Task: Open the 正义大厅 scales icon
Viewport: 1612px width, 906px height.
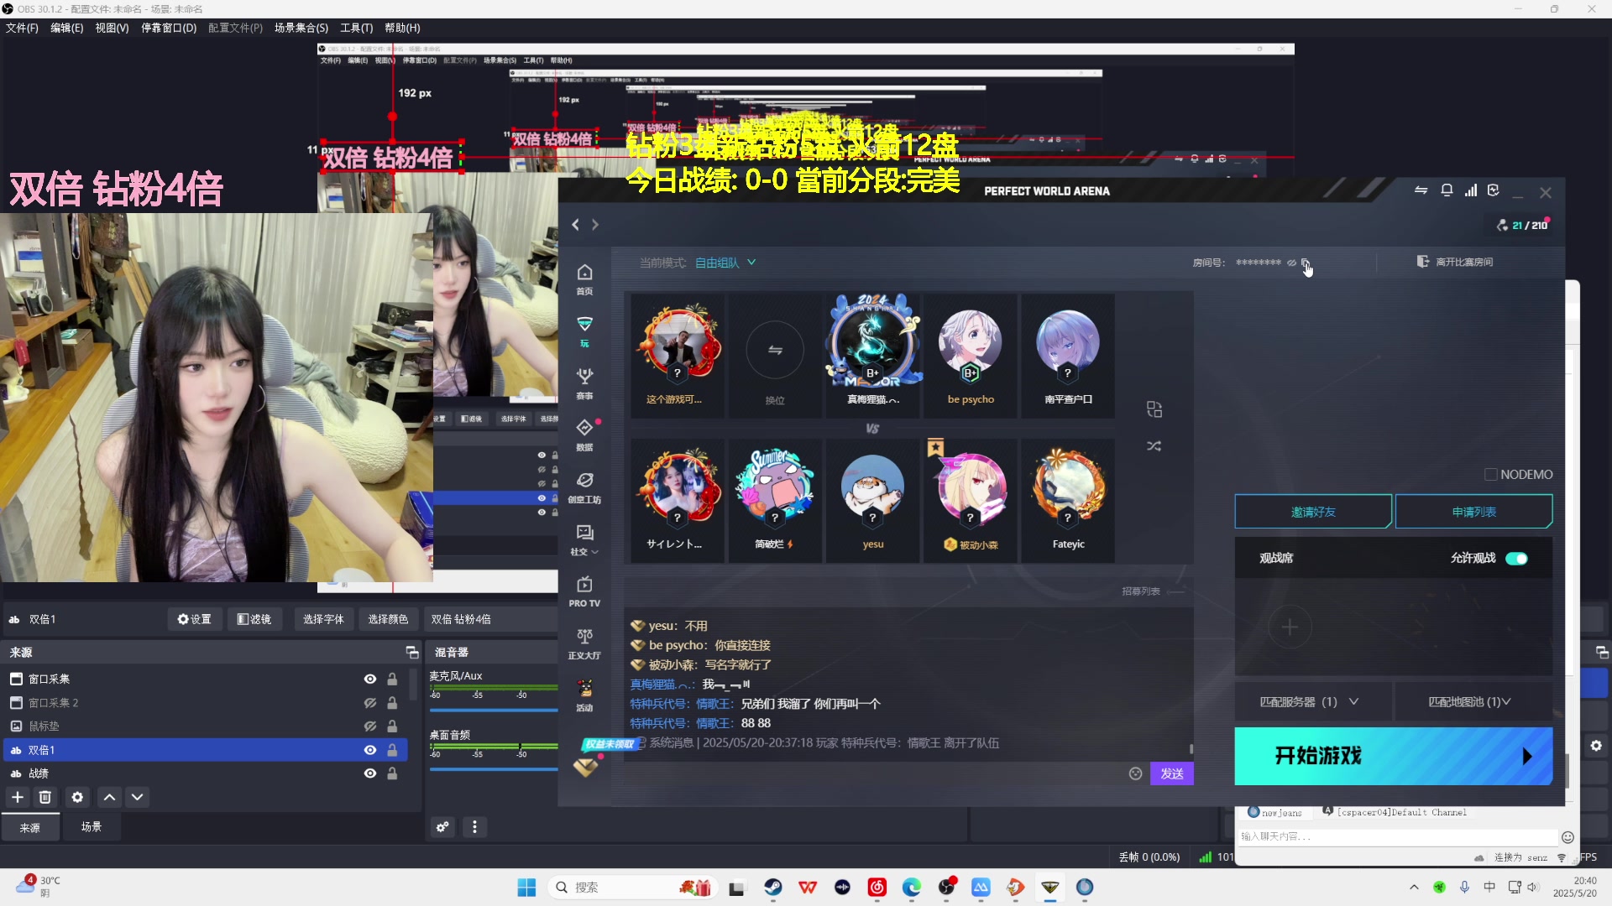Action: [x=584, y=643]
